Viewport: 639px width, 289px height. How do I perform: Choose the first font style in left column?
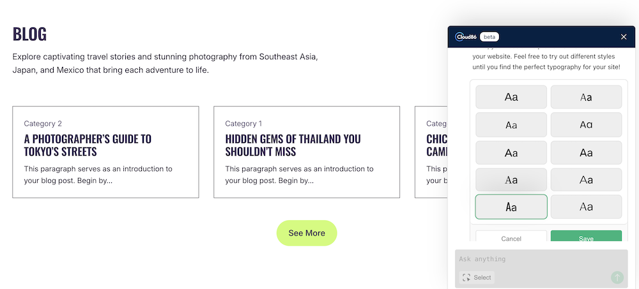[511, 97]
